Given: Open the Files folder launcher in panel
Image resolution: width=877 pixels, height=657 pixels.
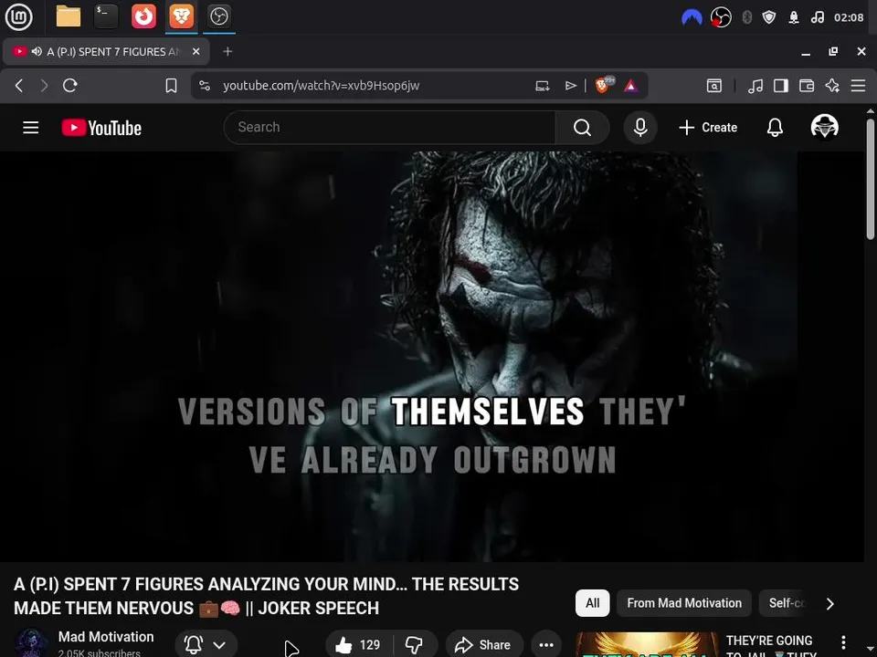Looking at the screenshot, I should [69, 16].
